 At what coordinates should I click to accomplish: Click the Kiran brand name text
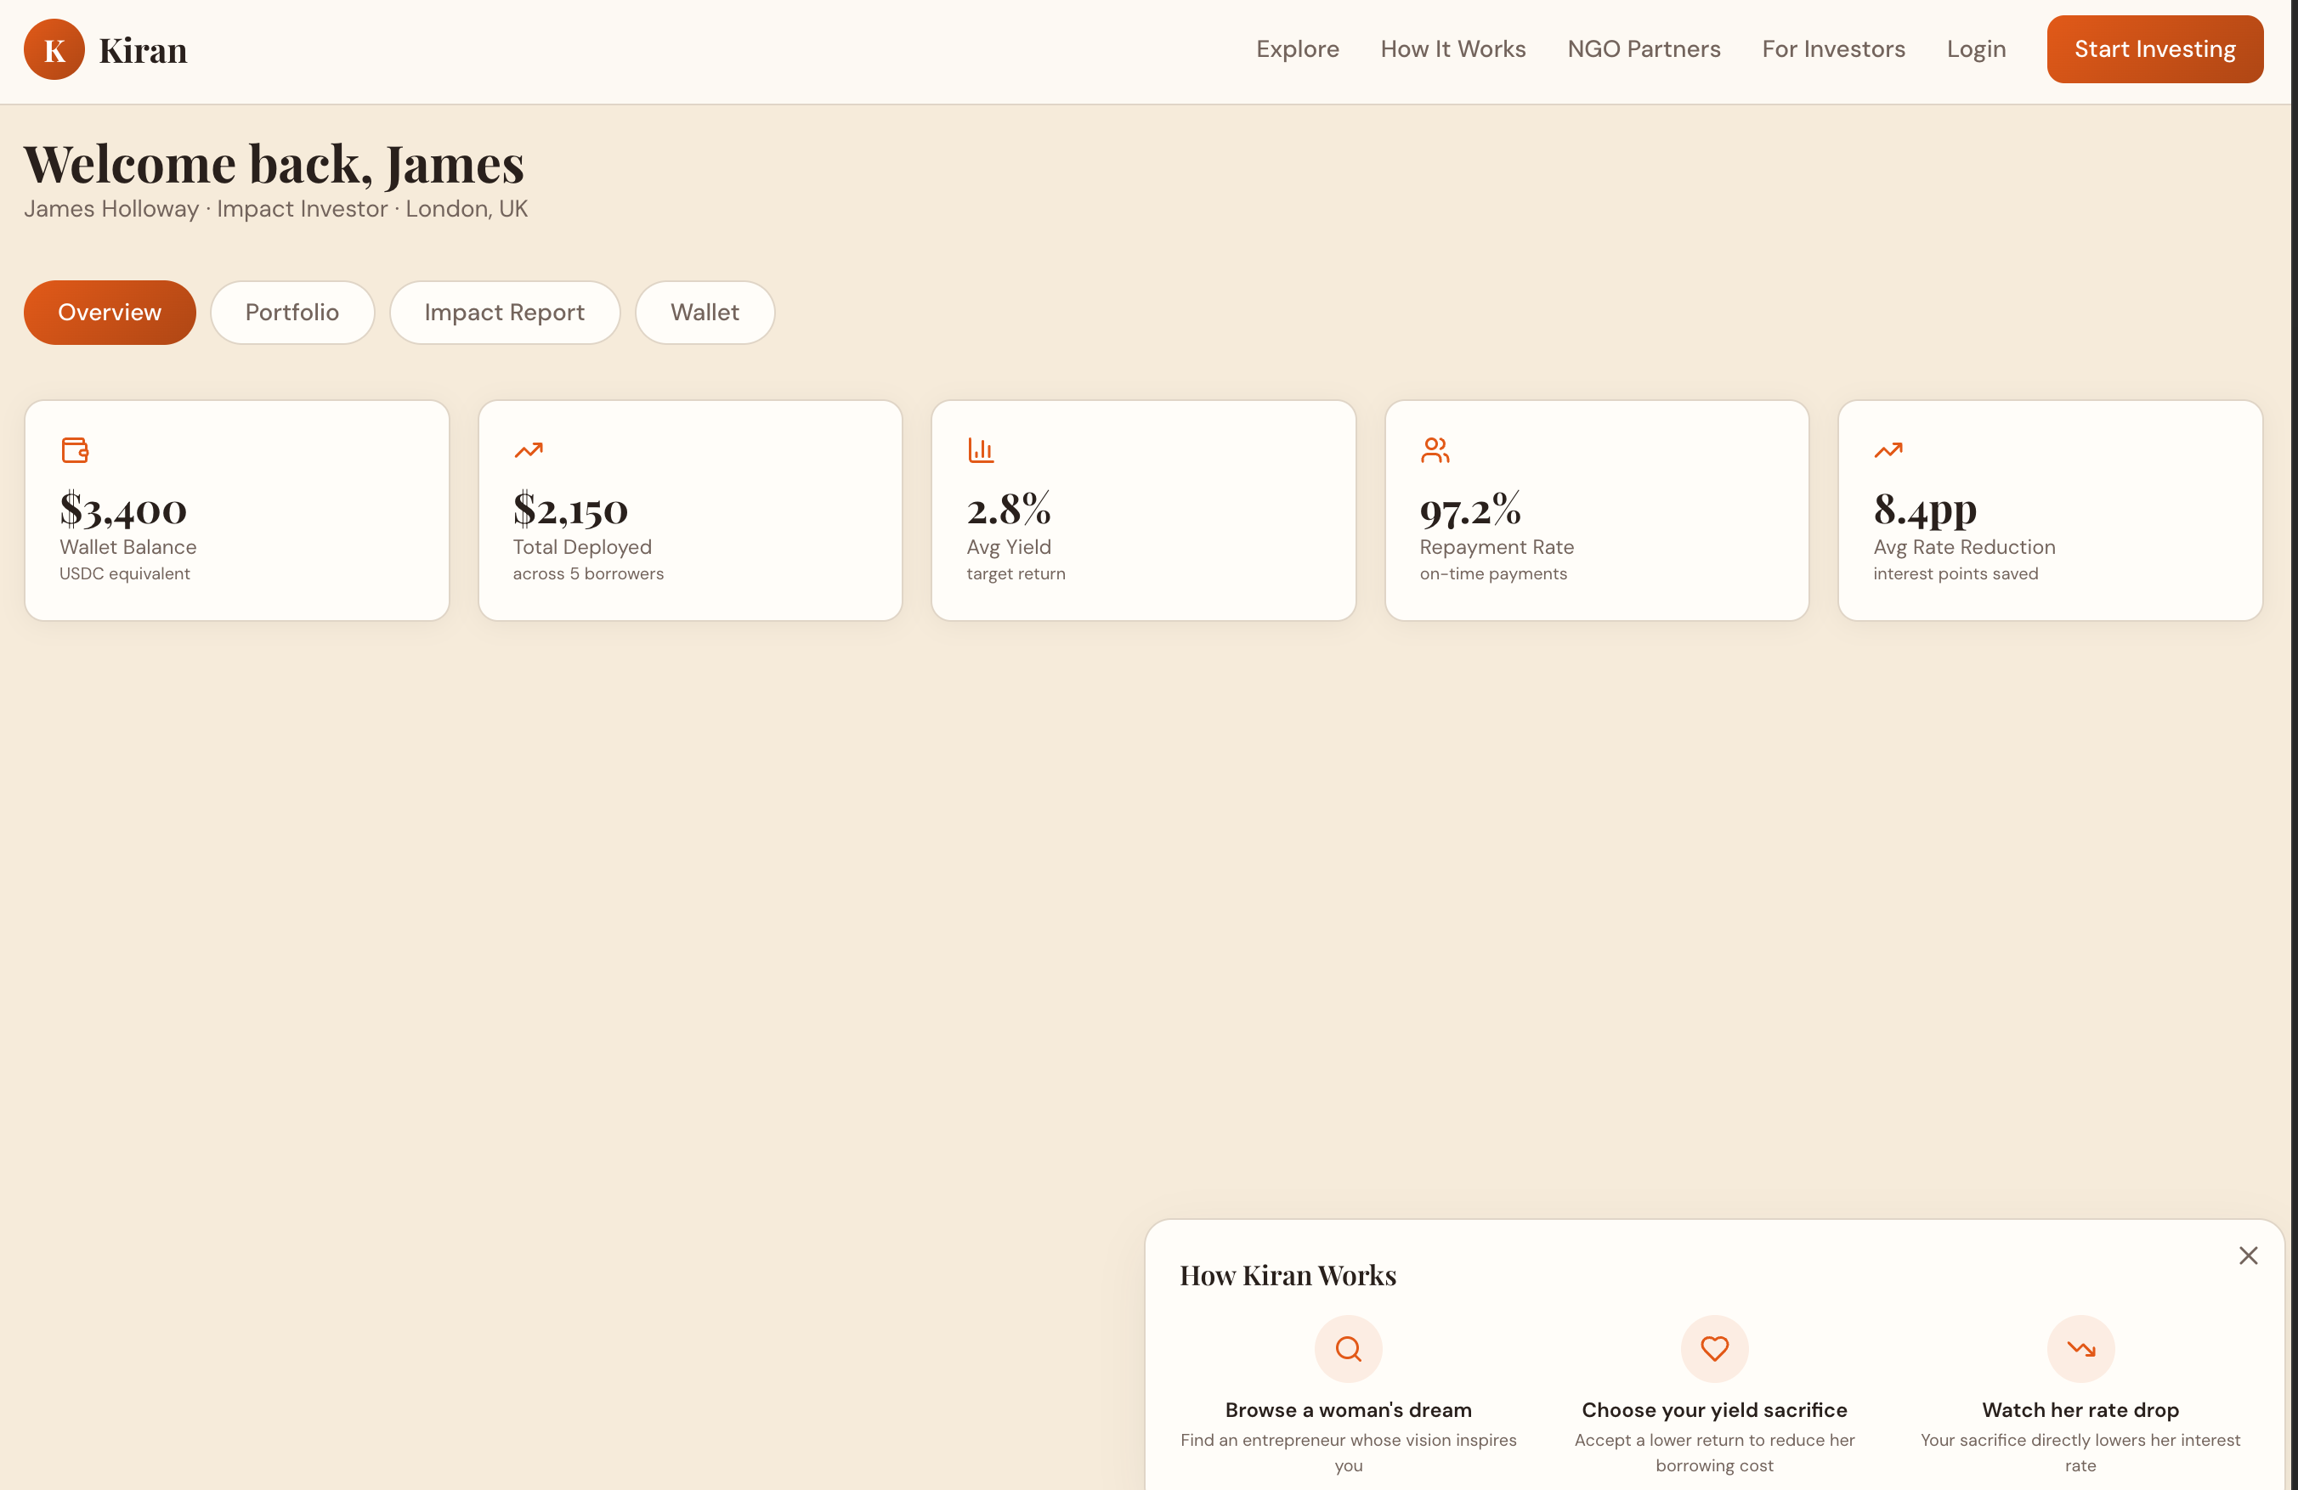(x=143, y=50)
